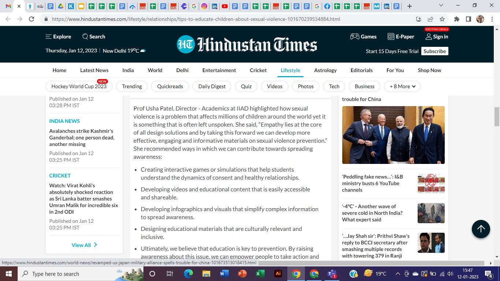Click the Subscribe button
This screenshot has width=500, height=281.
pos(434,51)
